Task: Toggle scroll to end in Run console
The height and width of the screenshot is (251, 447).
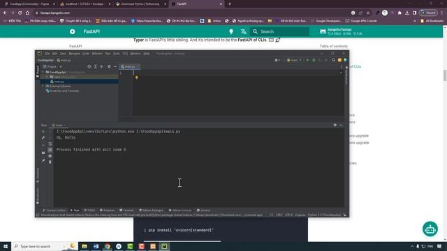Action: pyautogui.click(x=50, y=150)
